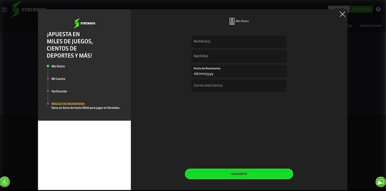This screenshot has width=386, height=191.
Task: Open the hamburger menu icon
Action: (x=5, y=10)
